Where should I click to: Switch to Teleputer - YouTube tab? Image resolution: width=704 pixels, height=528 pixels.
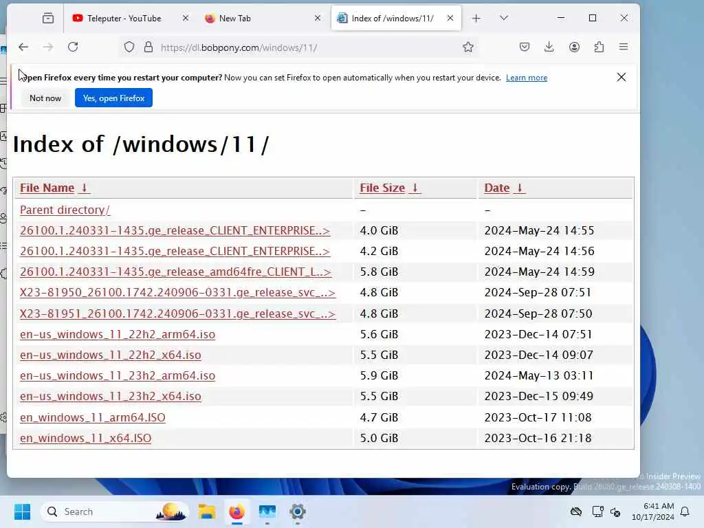(124, 19)
